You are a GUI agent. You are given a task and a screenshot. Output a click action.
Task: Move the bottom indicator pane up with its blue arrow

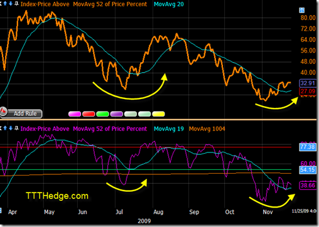coord(5,128)
